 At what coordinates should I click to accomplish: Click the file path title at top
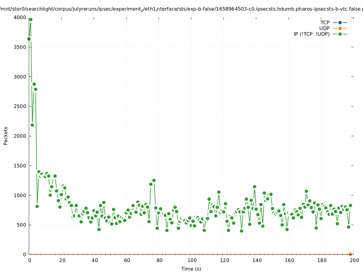(x=181, y=9)
